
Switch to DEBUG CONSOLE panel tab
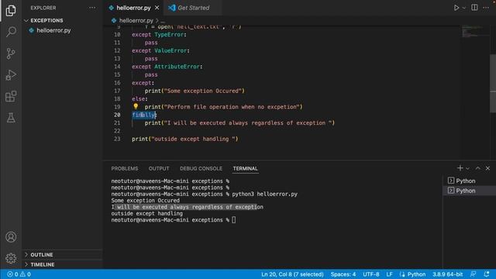(x=201, y=169)
